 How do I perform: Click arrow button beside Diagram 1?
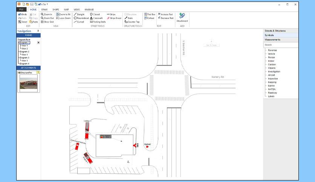(38, 42)
